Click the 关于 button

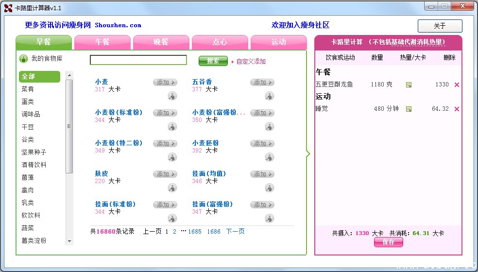click(440, 26)
